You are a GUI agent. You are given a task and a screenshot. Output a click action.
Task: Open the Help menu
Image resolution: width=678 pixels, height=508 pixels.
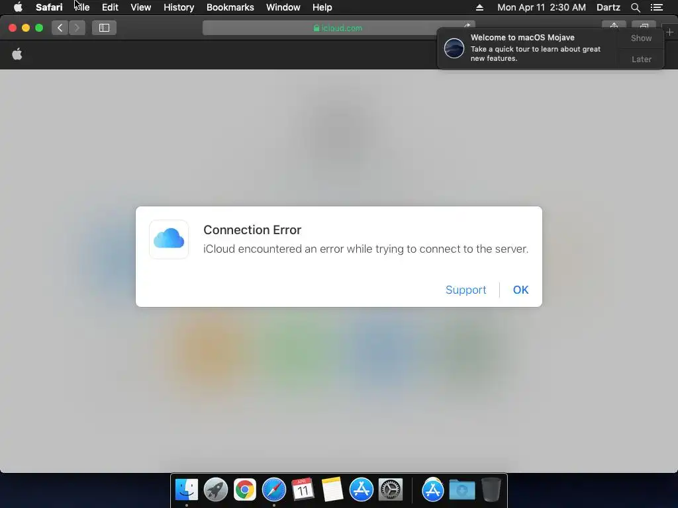(x=322, y=7)
